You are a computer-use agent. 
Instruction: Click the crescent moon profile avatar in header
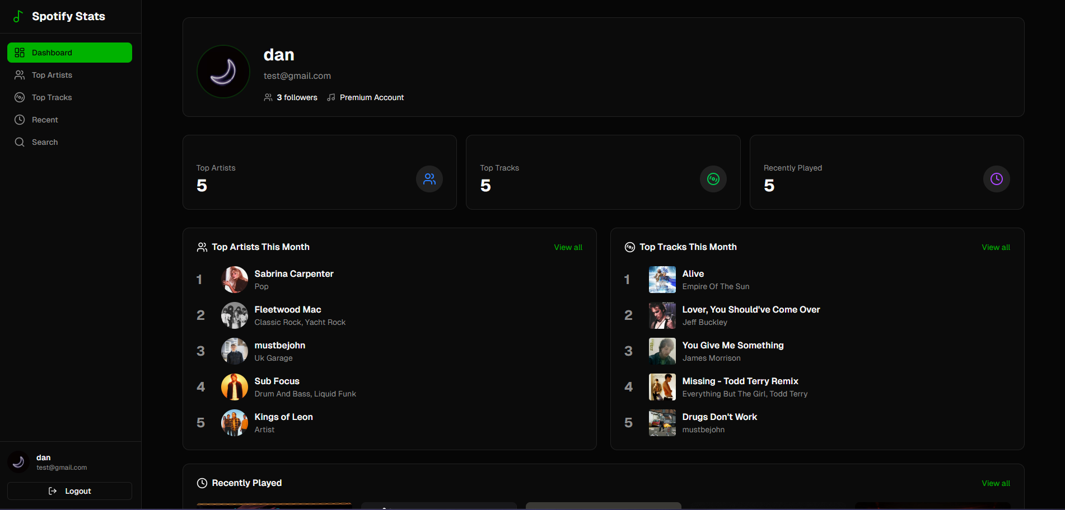[223, 72]
